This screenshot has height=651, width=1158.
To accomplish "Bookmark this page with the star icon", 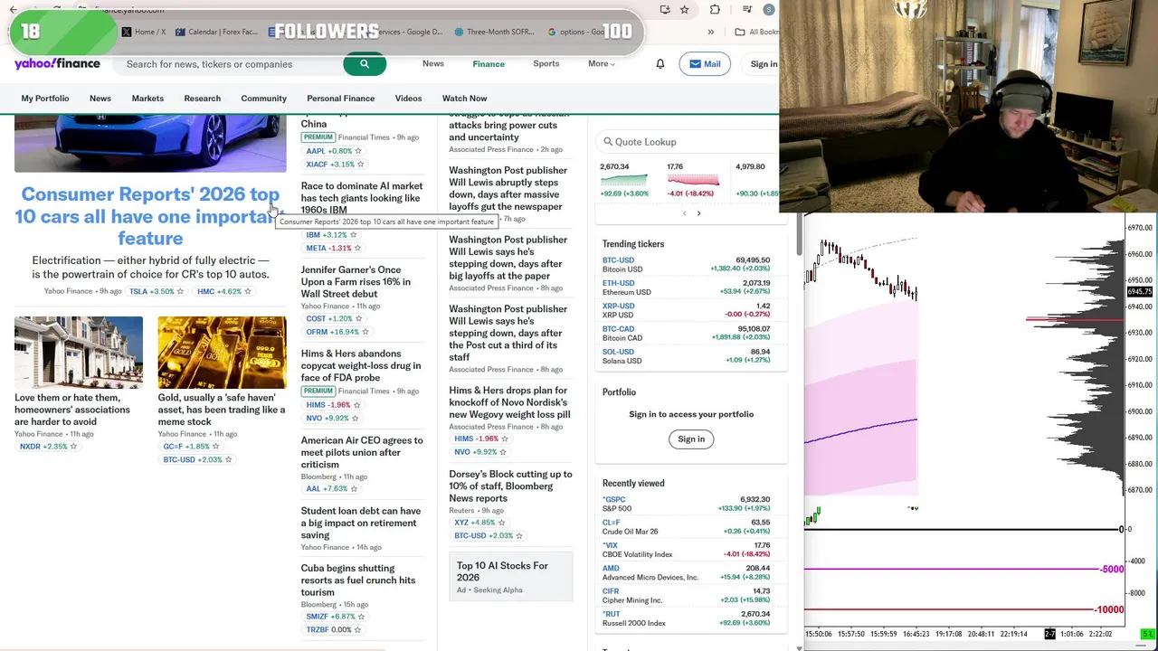I will [685, 10].
